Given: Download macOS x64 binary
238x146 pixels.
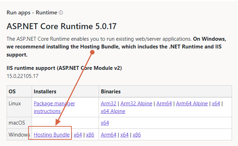Looking at the screenshot, I should click(105, 123).
